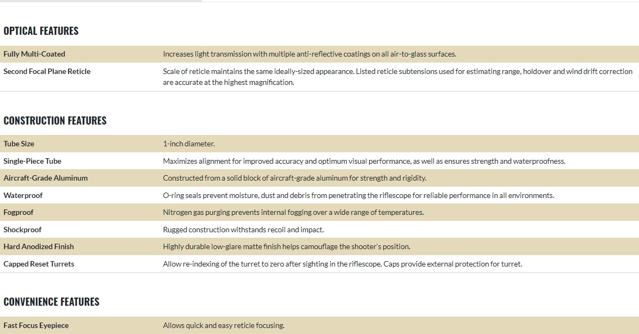The width and height of the screenshot is (639, 334).
Task: Select the Fast Focus Eyepiece label
Action: click(x=36, y=325)
